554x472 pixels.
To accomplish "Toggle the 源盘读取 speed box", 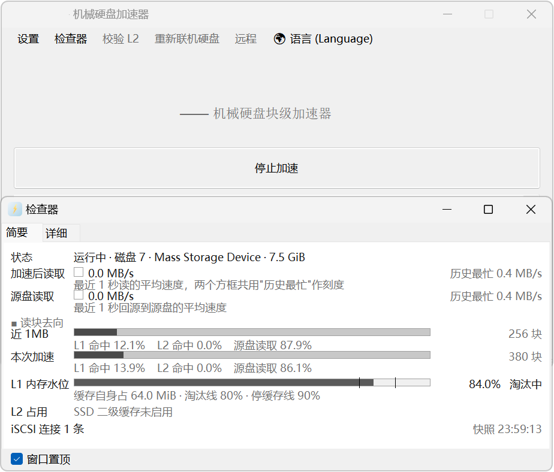I will 79,295.
